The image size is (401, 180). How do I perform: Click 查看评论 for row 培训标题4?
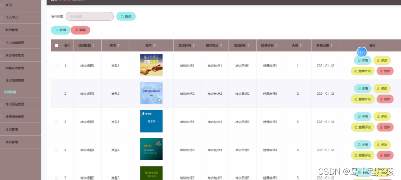point(363,155)
